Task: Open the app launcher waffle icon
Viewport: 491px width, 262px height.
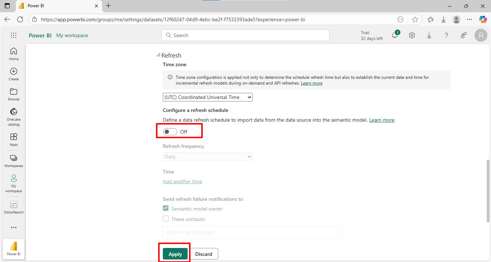Action: (14, 35)
